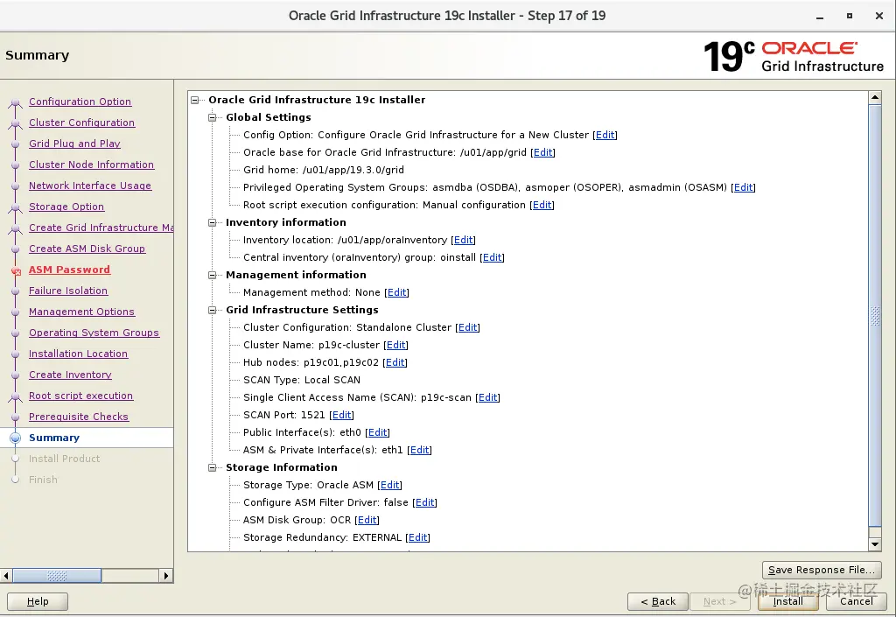Collapse the Oracle Grid Infrastructure 19c Installer root node
896x617 pixels.
point(195,100)
